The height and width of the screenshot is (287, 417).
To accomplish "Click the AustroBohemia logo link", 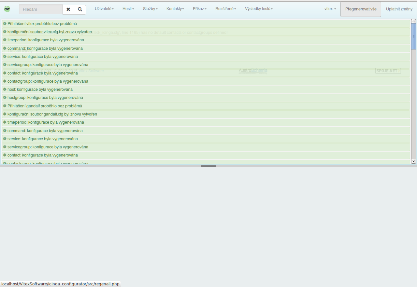I will (253, 71).
